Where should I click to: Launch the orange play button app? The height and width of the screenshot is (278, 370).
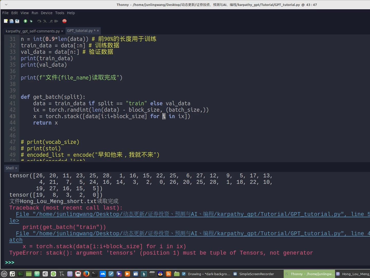127,274
